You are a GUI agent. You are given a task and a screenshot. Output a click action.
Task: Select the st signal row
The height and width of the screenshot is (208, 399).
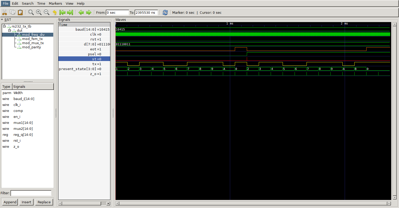84,59
